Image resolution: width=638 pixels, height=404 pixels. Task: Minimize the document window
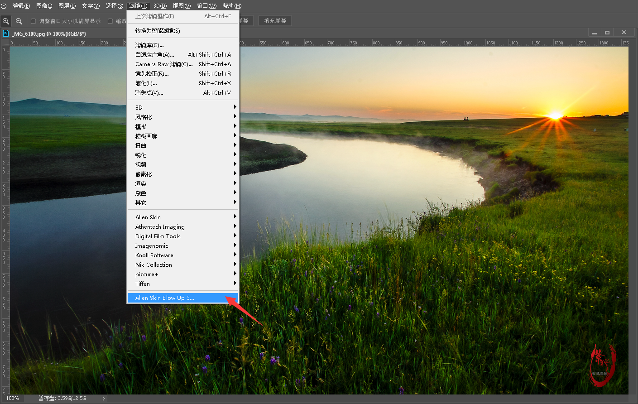pos(594,33)
